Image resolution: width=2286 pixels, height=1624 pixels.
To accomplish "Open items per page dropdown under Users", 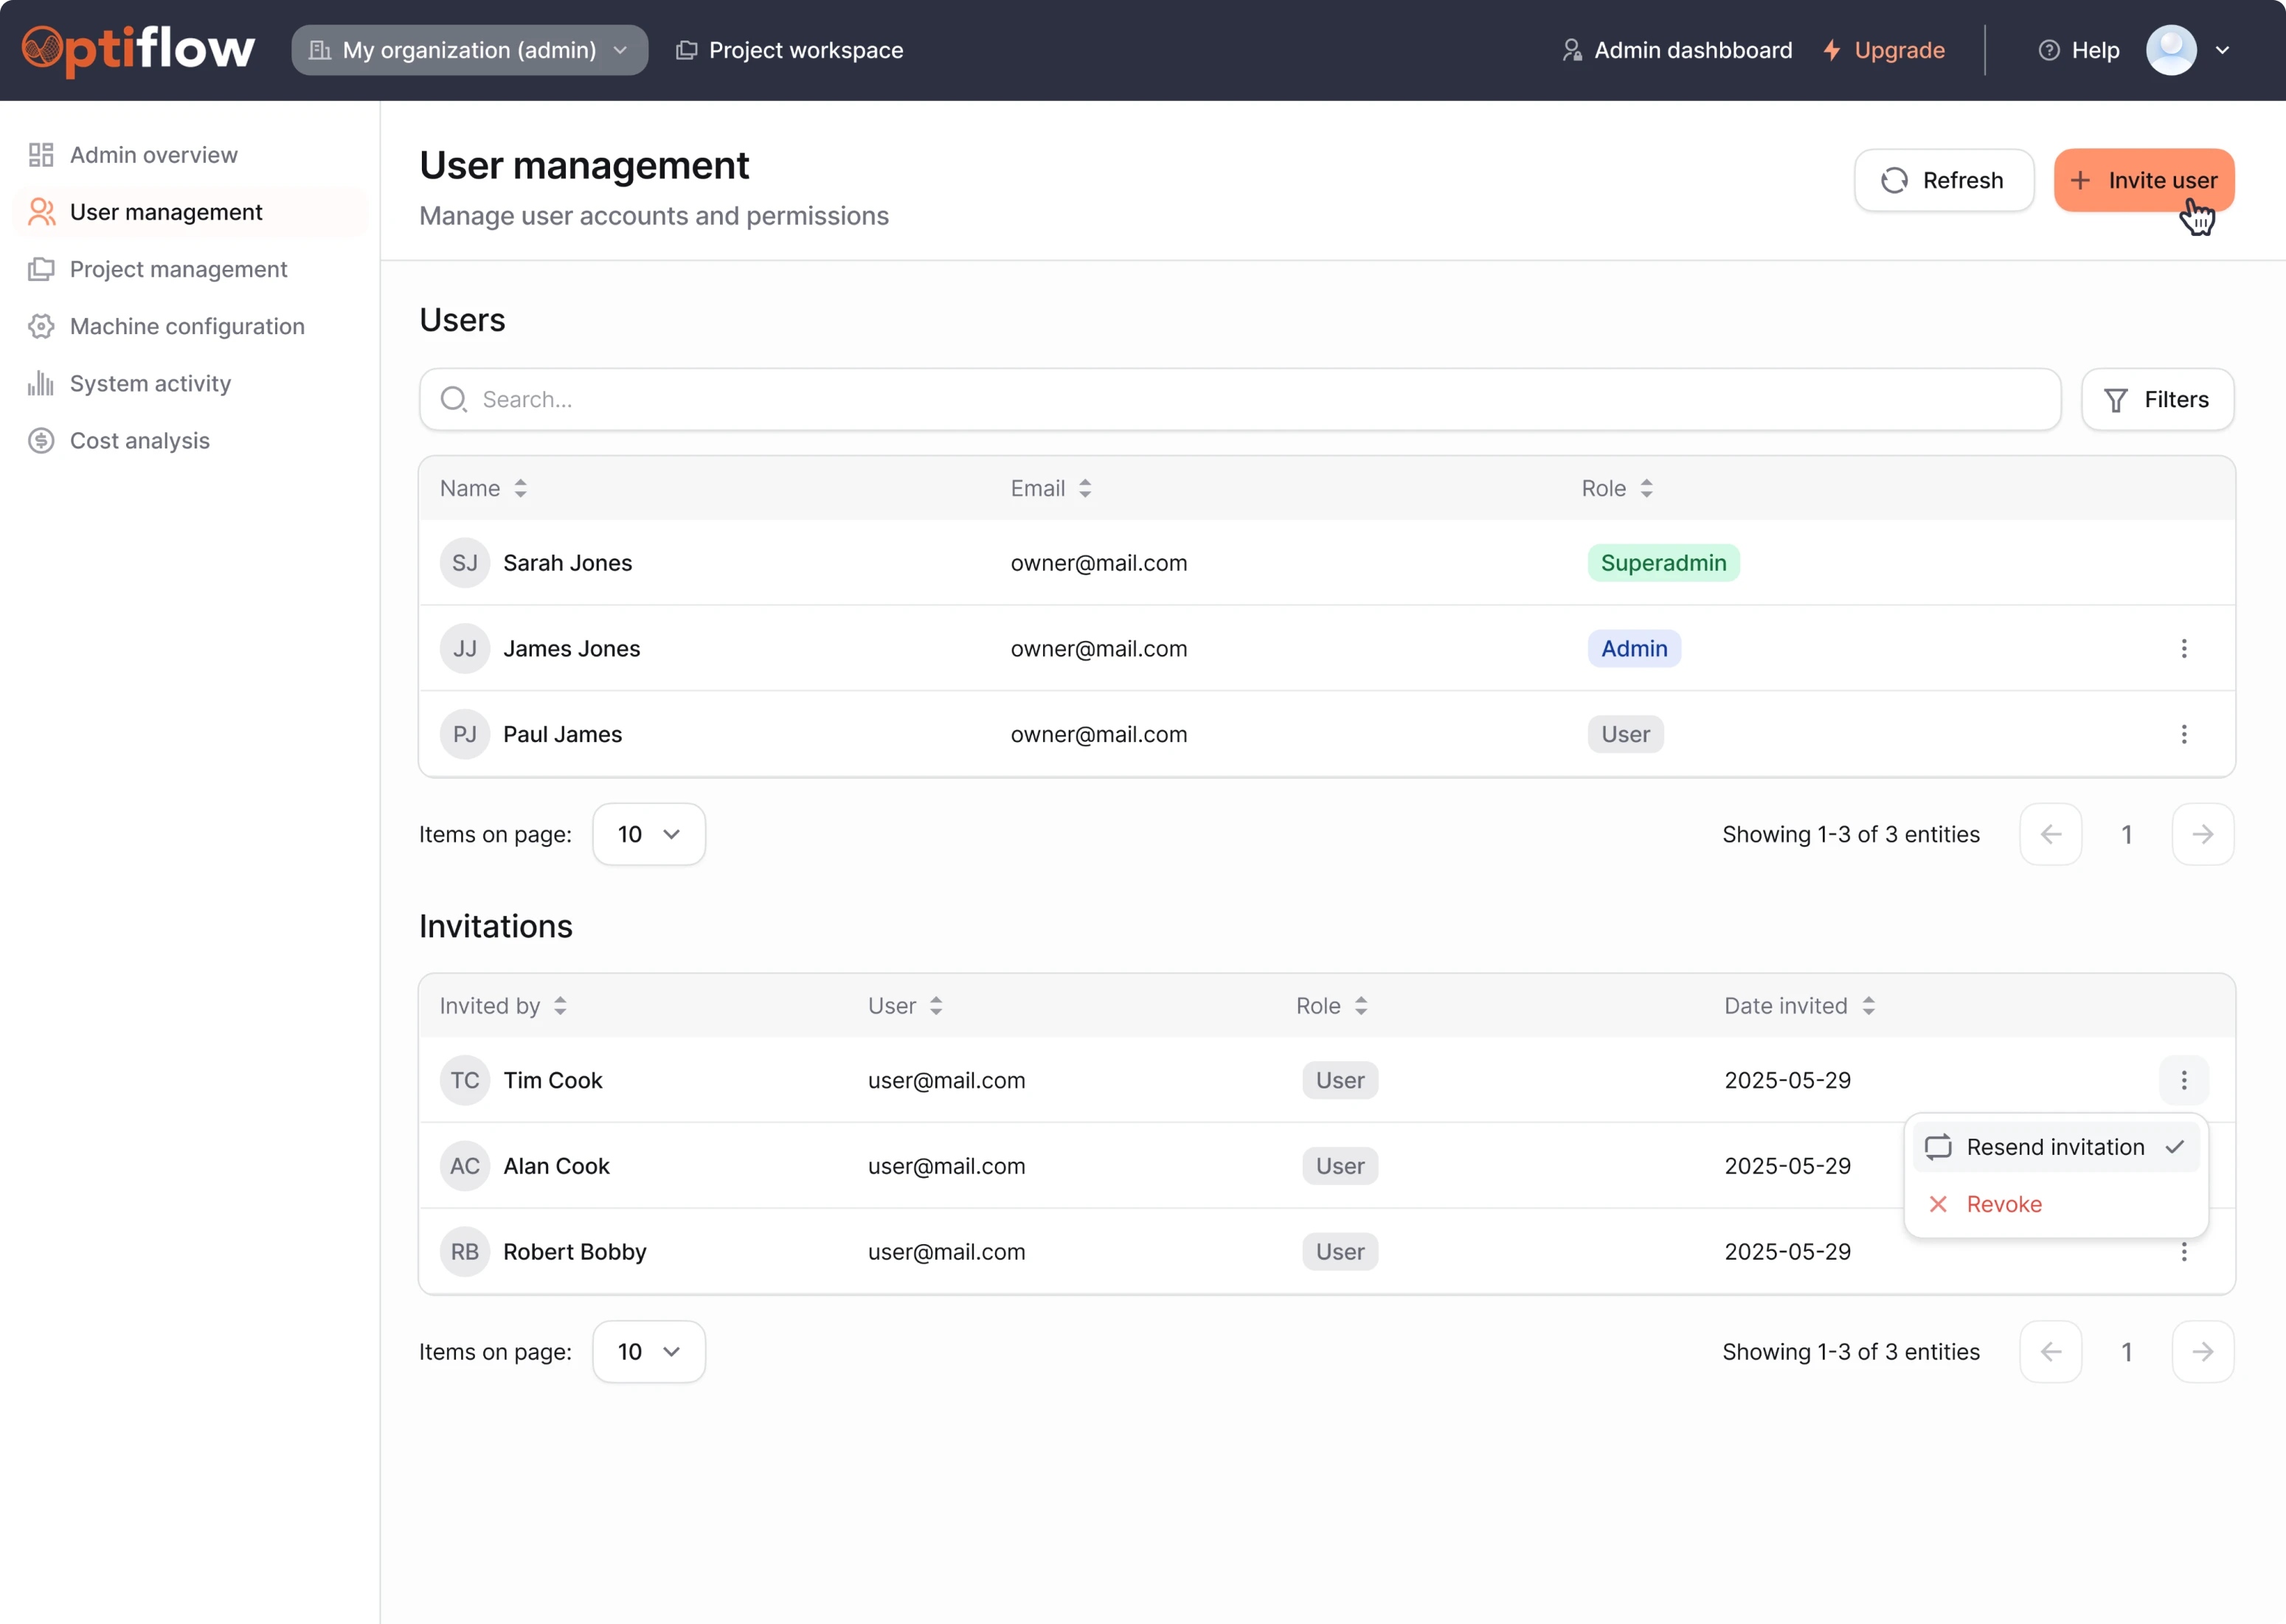I will 648,833.
